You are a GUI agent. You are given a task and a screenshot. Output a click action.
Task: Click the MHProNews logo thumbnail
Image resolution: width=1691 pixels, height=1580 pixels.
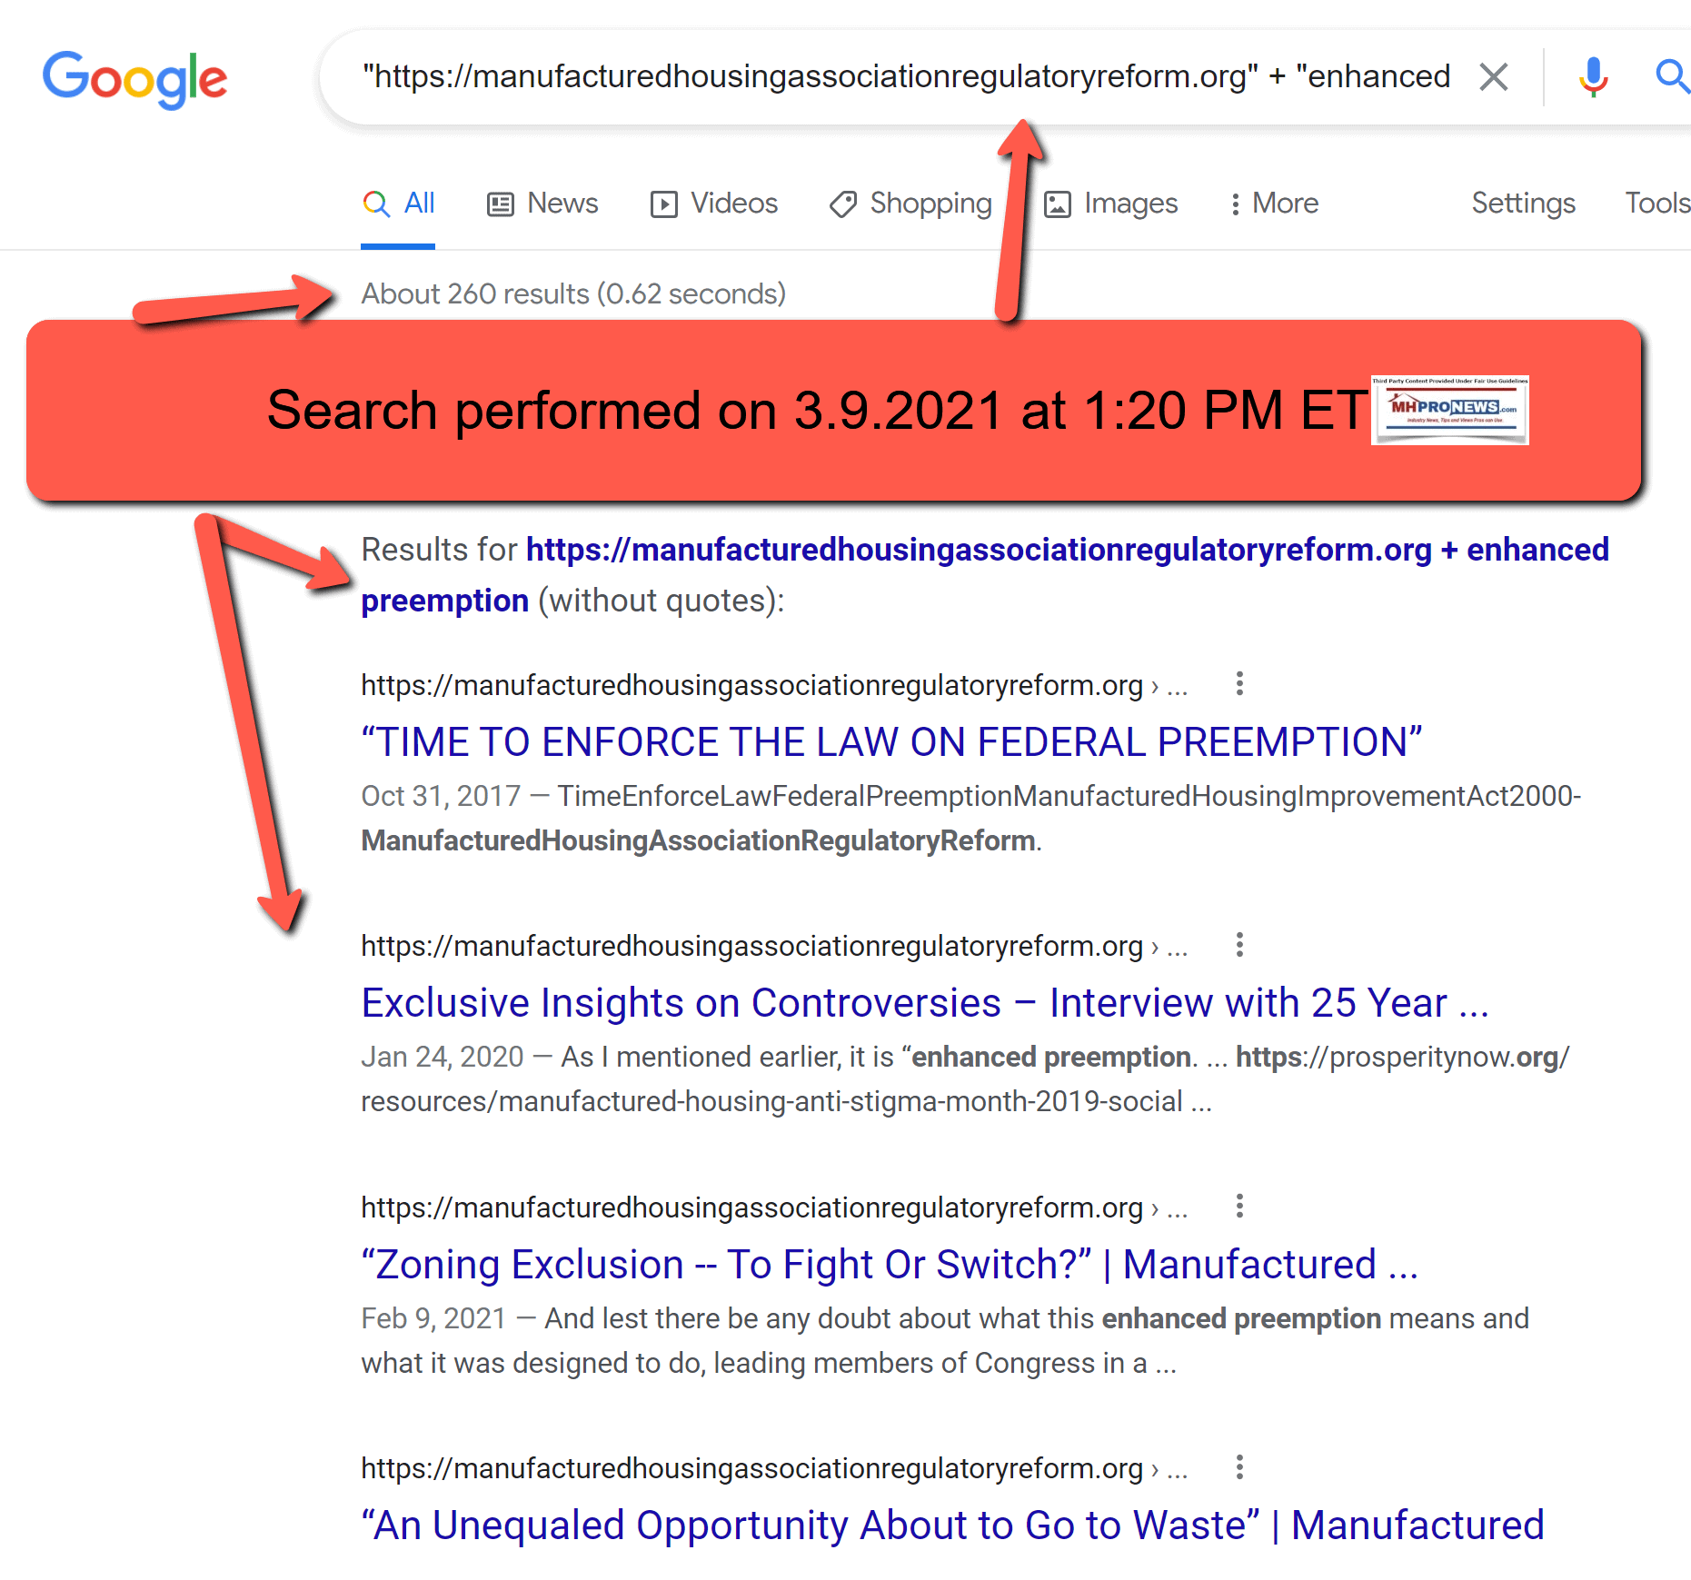(1449, 410)
